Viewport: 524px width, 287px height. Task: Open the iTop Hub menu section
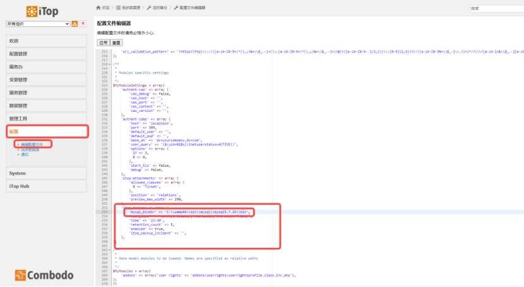(46, 186)
